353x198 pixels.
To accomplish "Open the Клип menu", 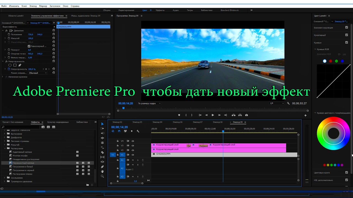I will coord(24,6).
